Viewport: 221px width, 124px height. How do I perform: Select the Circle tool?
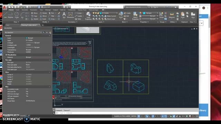(17, 15)
